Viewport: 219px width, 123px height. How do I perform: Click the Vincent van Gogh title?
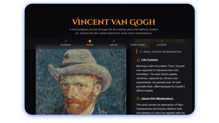(x=113, y=22)
